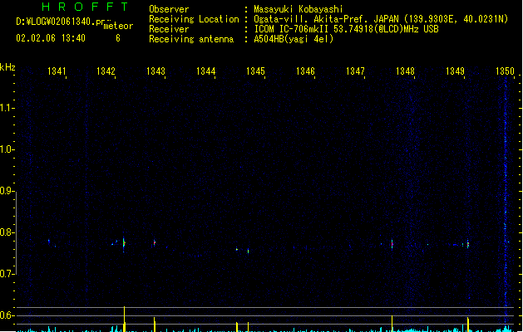Image resolution: width=523 pixels, height=332 pixels.
Task: Click the 'Receiving antenna' label
Action: tap(191, 39)
